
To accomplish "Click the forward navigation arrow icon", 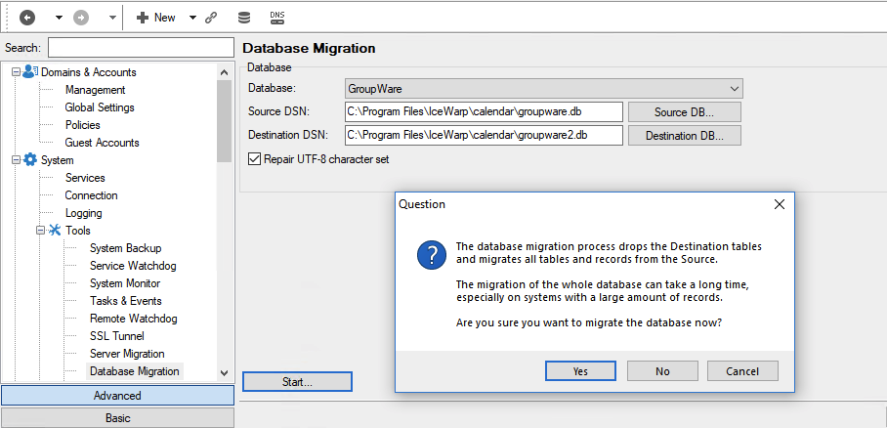I will 81,18.
